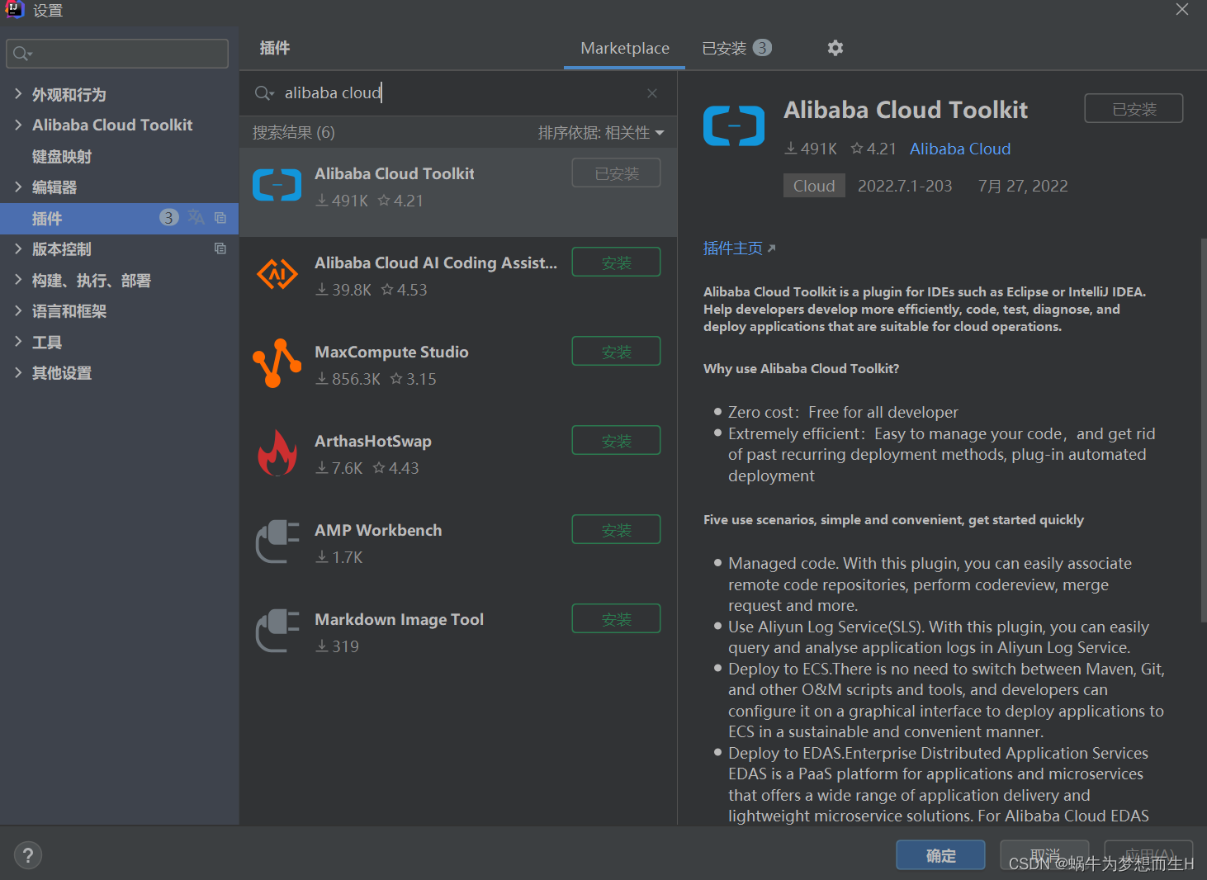Click the settings search magnifier icon
This screenshot has width=1207, height=880.
coord(22,54)
